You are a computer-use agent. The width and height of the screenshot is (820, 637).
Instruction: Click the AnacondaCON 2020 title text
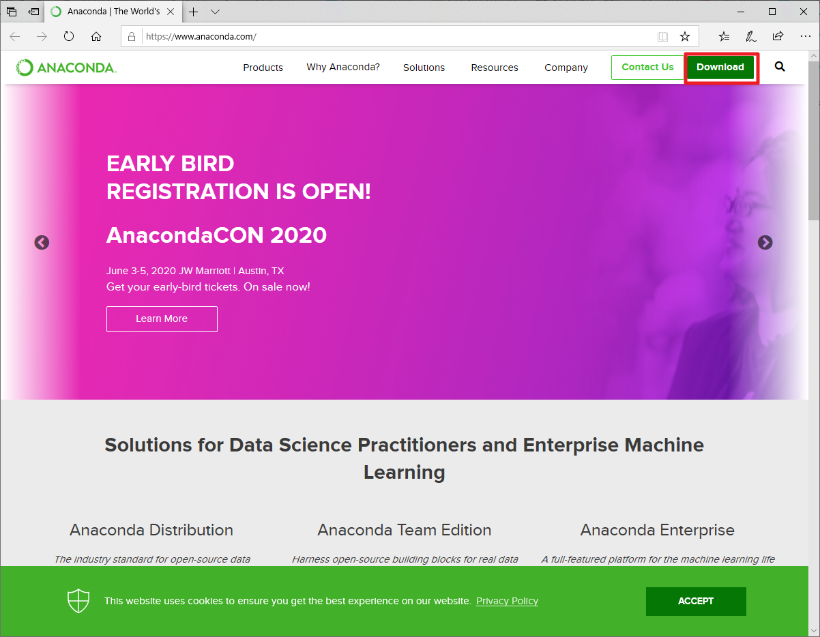[216, 235]
